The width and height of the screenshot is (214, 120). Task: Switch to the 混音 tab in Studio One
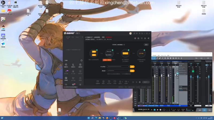[x=204, y=110]
